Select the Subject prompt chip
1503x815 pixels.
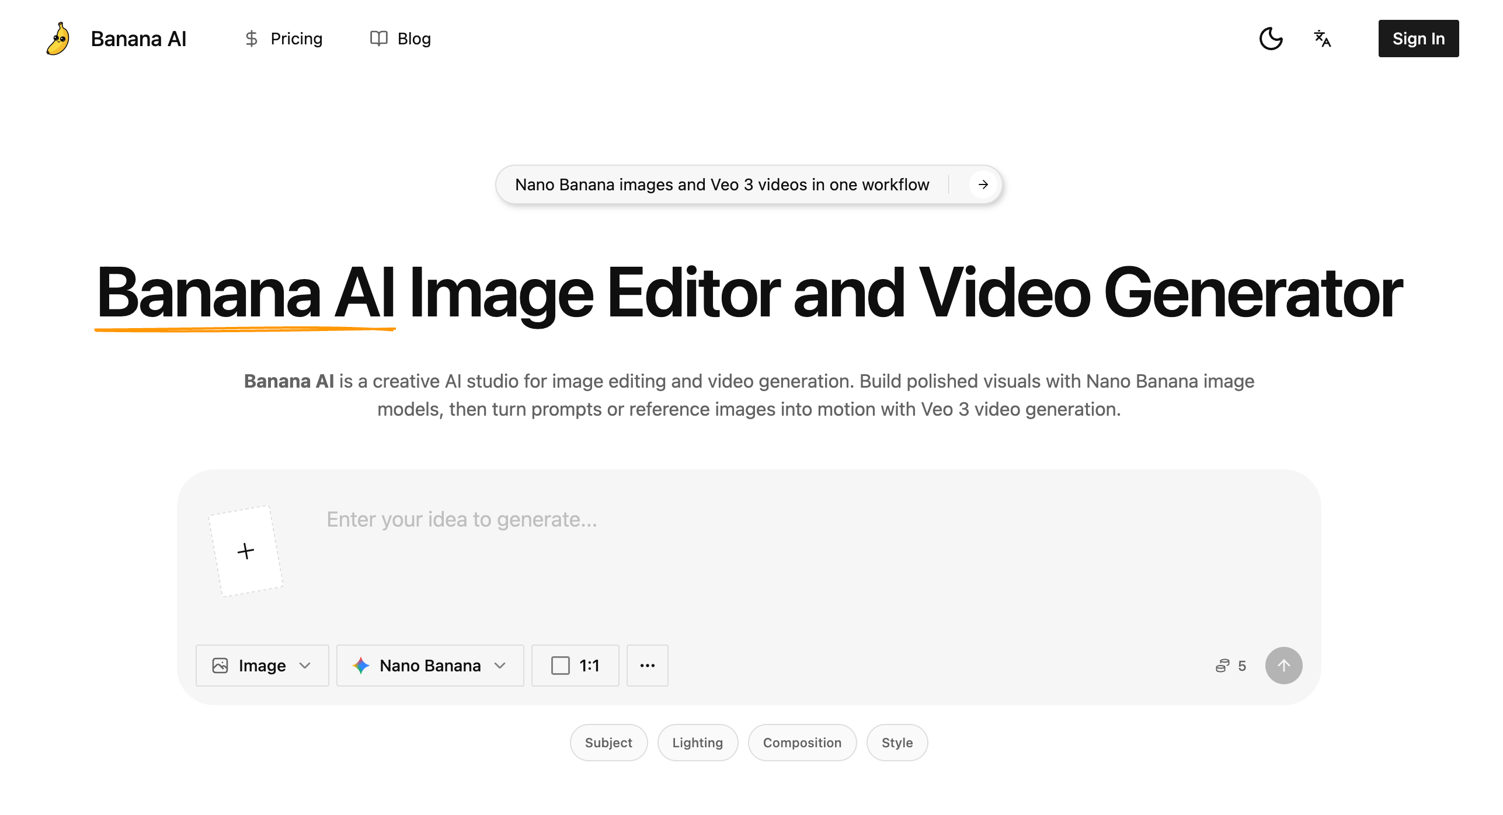click(608, 743)
